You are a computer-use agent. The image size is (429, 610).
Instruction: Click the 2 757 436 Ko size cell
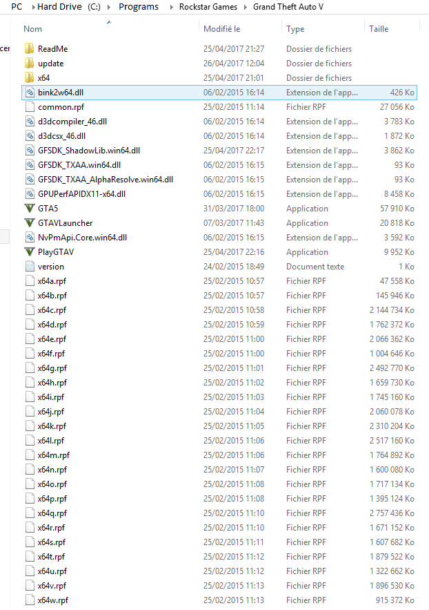pyautogui.click(x=392, y=513)
